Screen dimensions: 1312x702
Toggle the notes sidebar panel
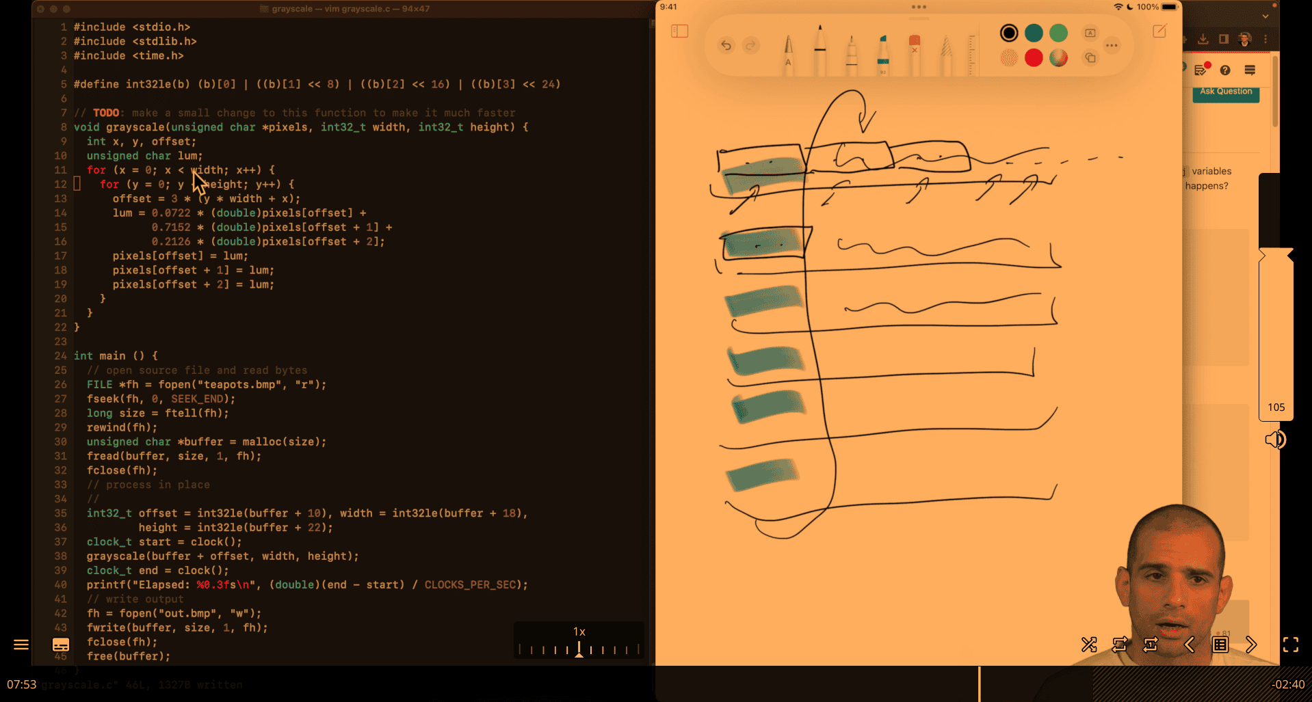pos(679,31)
